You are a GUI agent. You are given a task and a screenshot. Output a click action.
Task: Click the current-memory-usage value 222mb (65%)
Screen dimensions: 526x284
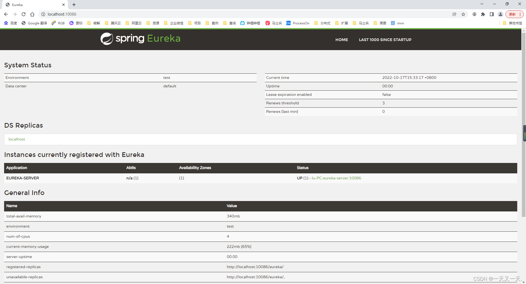pyautogui.click(x=239, y=246)
